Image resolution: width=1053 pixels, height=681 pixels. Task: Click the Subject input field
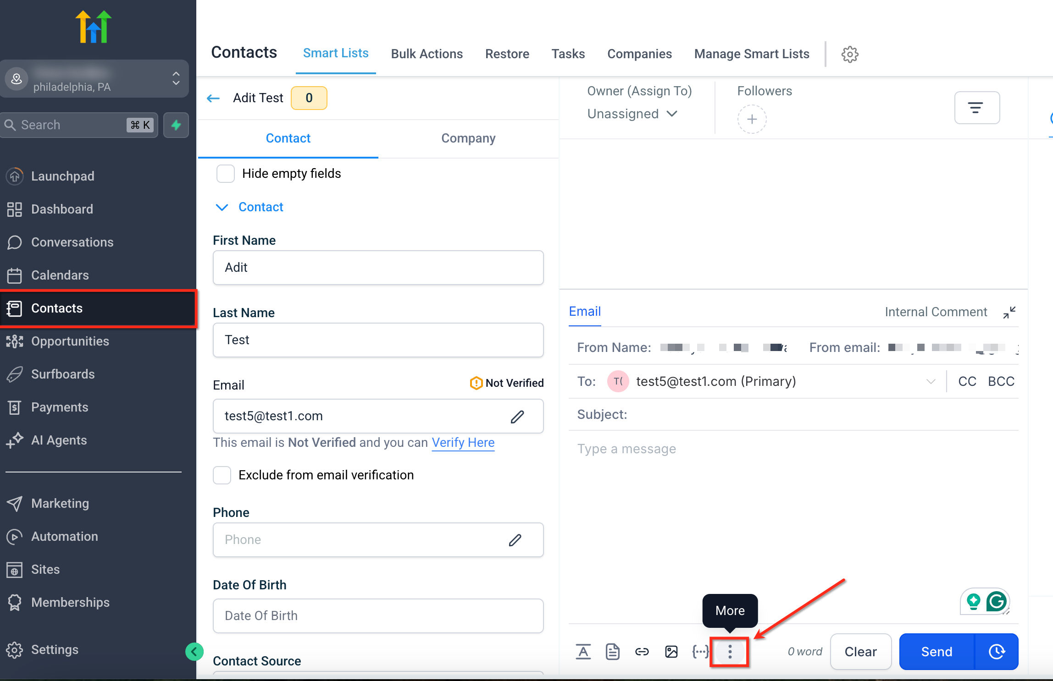pos(821,414)
